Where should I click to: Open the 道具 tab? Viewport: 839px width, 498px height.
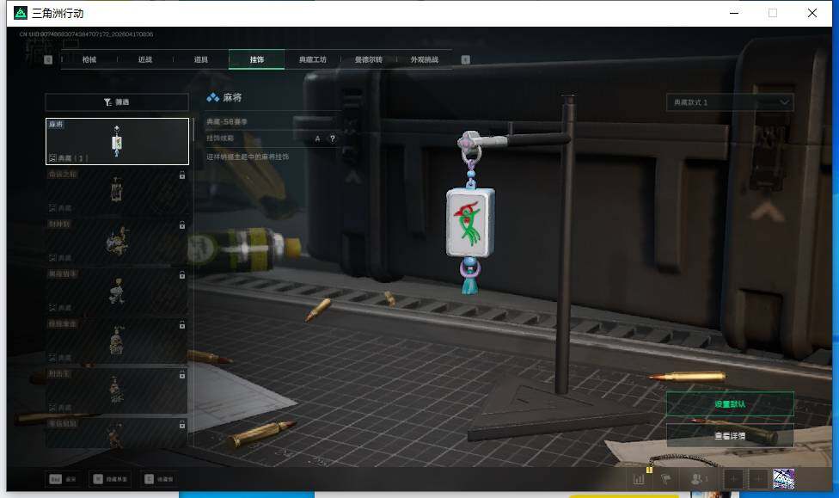(200, 59)
